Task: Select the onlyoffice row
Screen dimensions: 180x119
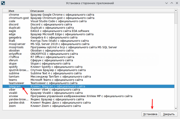Action: (x=88, y=54)
